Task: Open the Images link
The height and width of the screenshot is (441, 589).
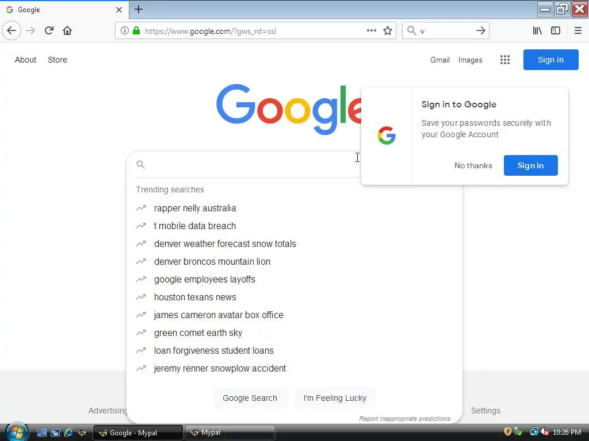Action: (x=470, y=60)
